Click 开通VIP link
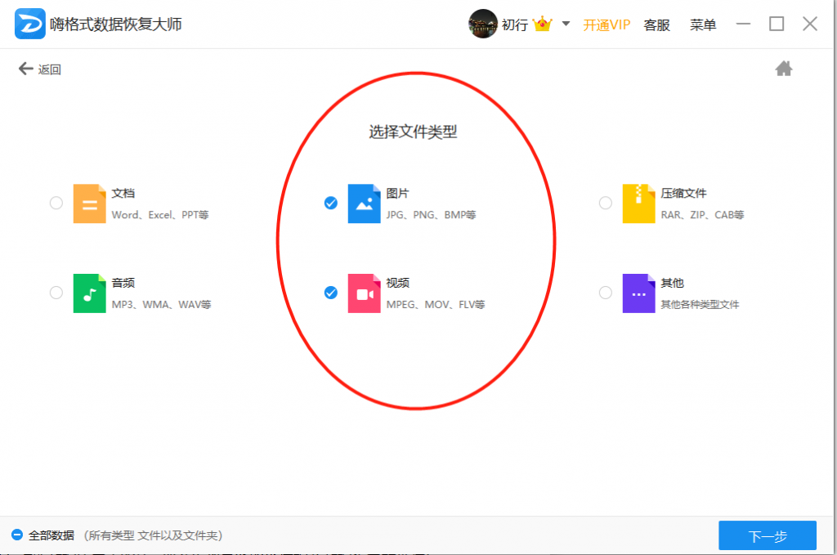 [x=606, y=25]
